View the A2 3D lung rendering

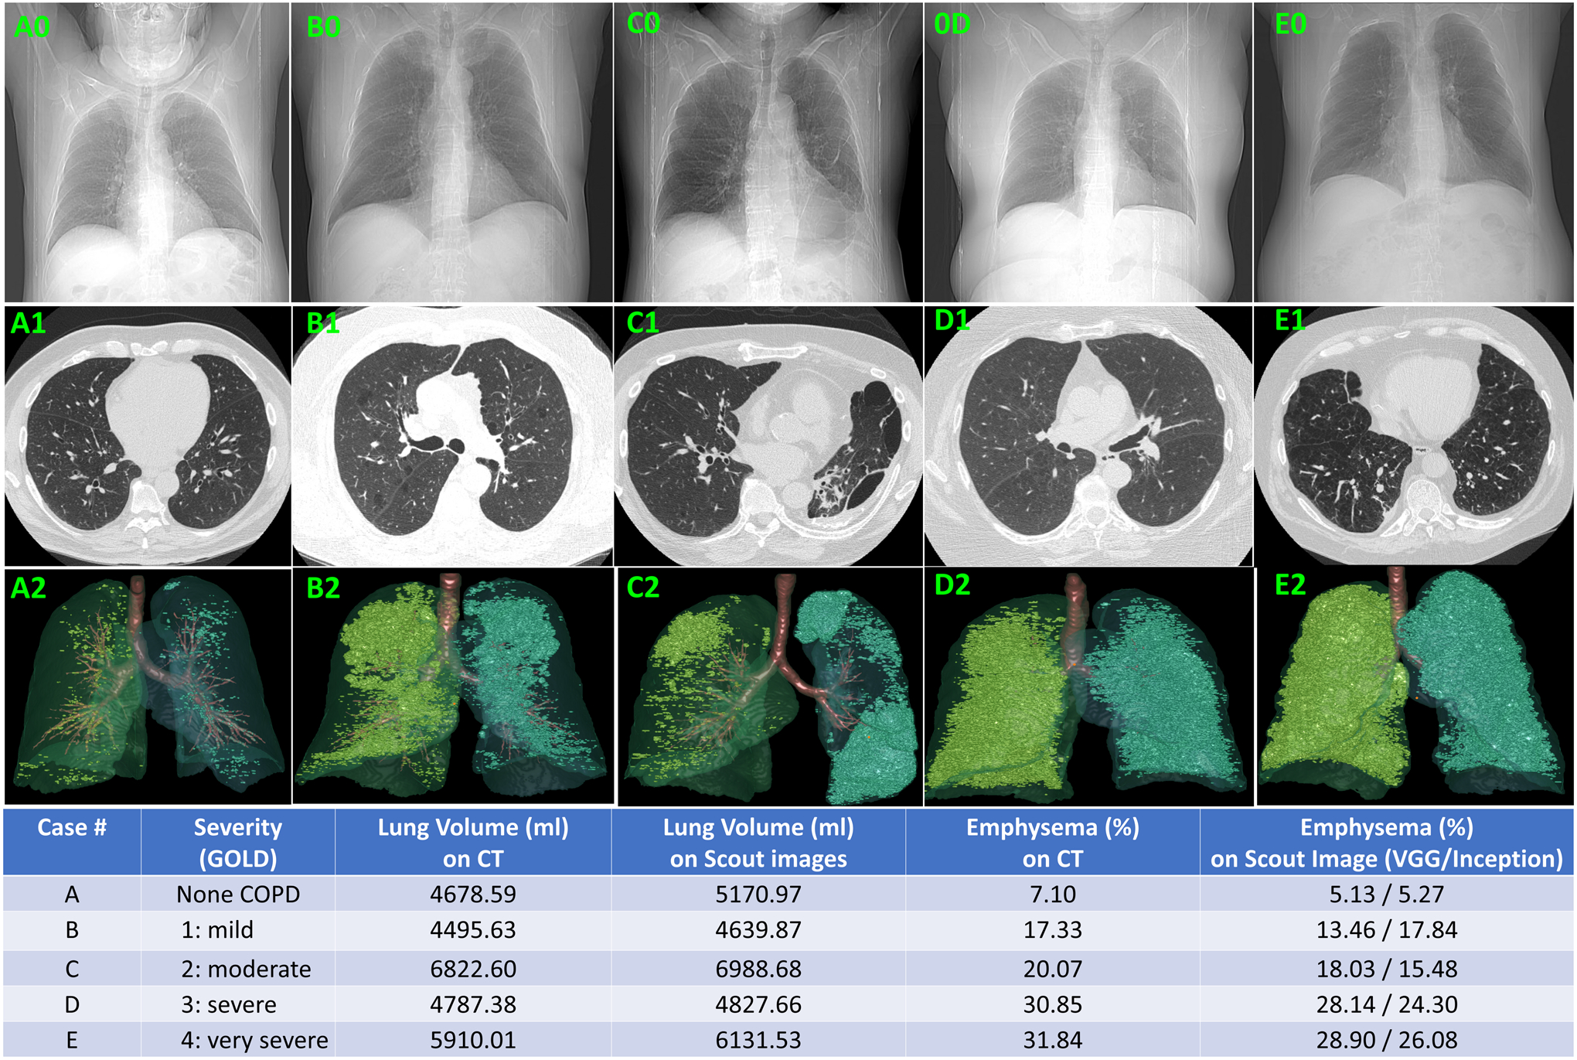(147, 687)
